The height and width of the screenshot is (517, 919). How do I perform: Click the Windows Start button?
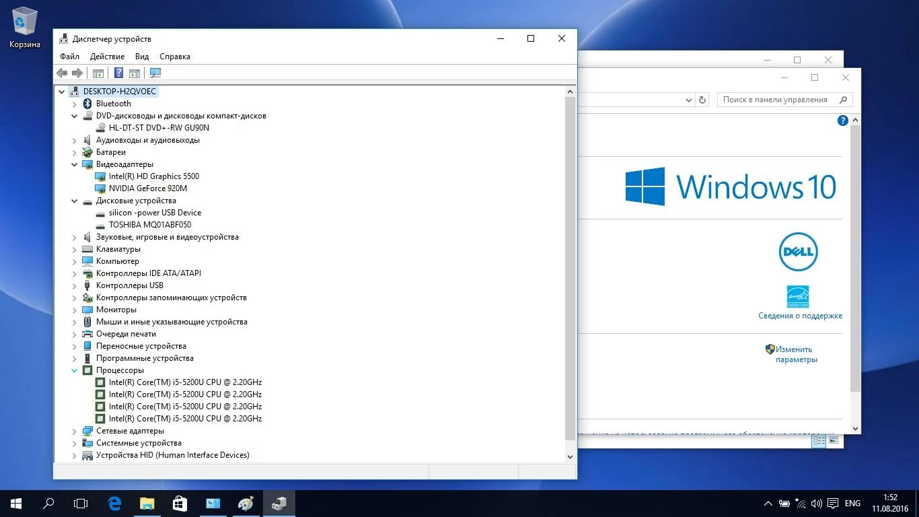[x=16, y=503]
